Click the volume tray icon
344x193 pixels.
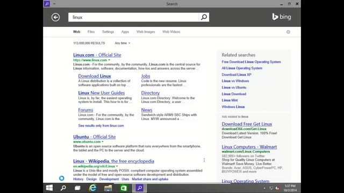coord(277,188)
